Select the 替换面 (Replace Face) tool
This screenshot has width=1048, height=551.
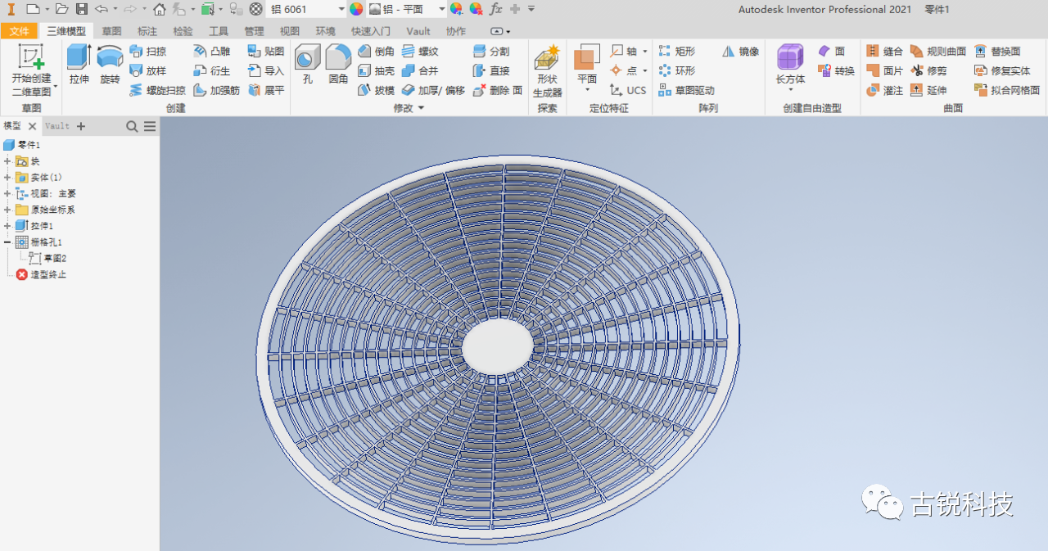click(x=997, y=51)
